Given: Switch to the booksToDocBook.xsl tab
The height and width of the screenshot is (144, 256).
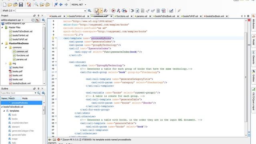Looking at the screenshot, I should click(164, 16).
